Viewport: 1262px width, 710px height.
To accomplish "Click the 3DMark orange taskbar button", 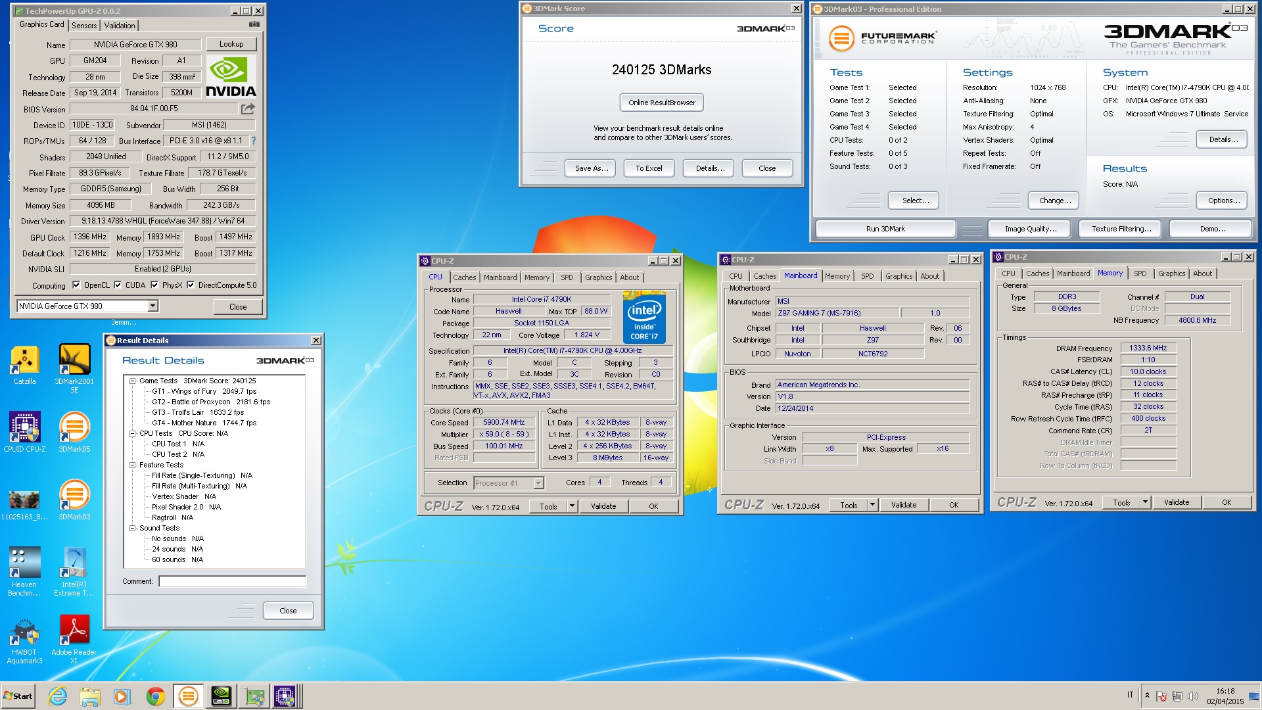I will click(189, 696).
